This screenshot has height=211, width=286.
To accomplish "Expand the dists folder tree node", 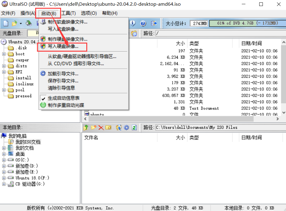I will [x=4, y=66].
